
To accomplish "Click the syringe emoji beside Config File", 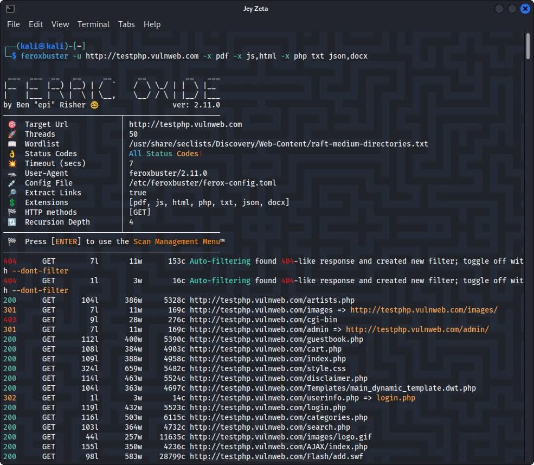I will 12,183.
